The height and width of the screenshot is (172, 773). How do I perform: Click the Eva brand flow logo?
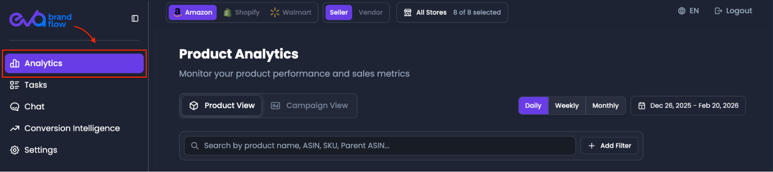41,19
